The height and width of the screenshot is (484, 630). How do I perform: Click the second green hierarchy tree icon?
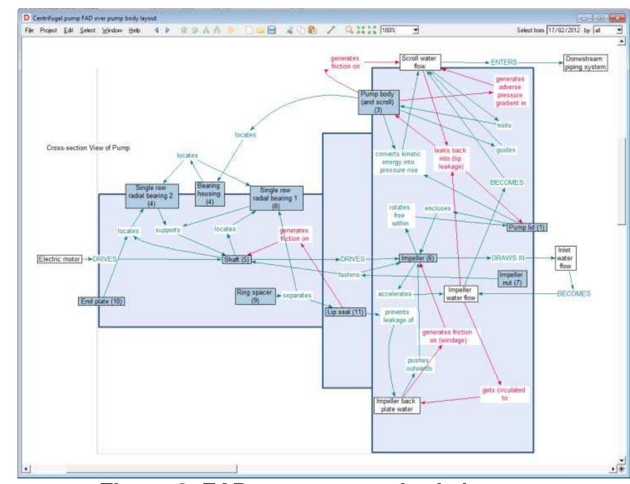217,30
